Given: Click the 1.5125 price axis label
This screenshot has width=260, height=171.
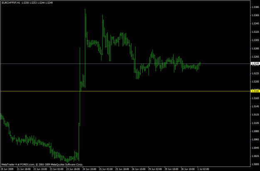Looking at the screenshot, I should (255, 115).
